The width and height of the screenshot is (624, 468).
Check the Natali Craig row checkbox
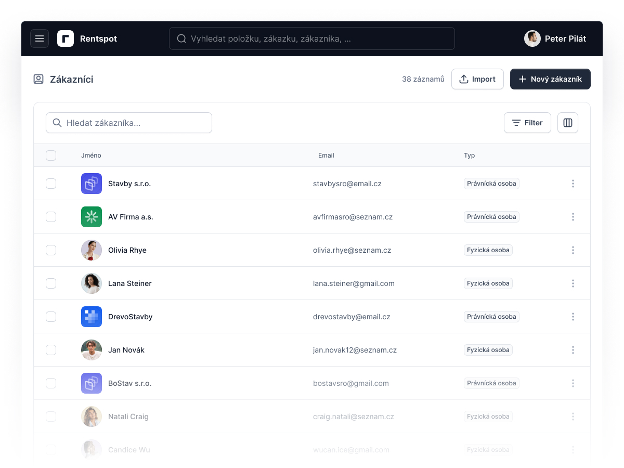point(51,417)
